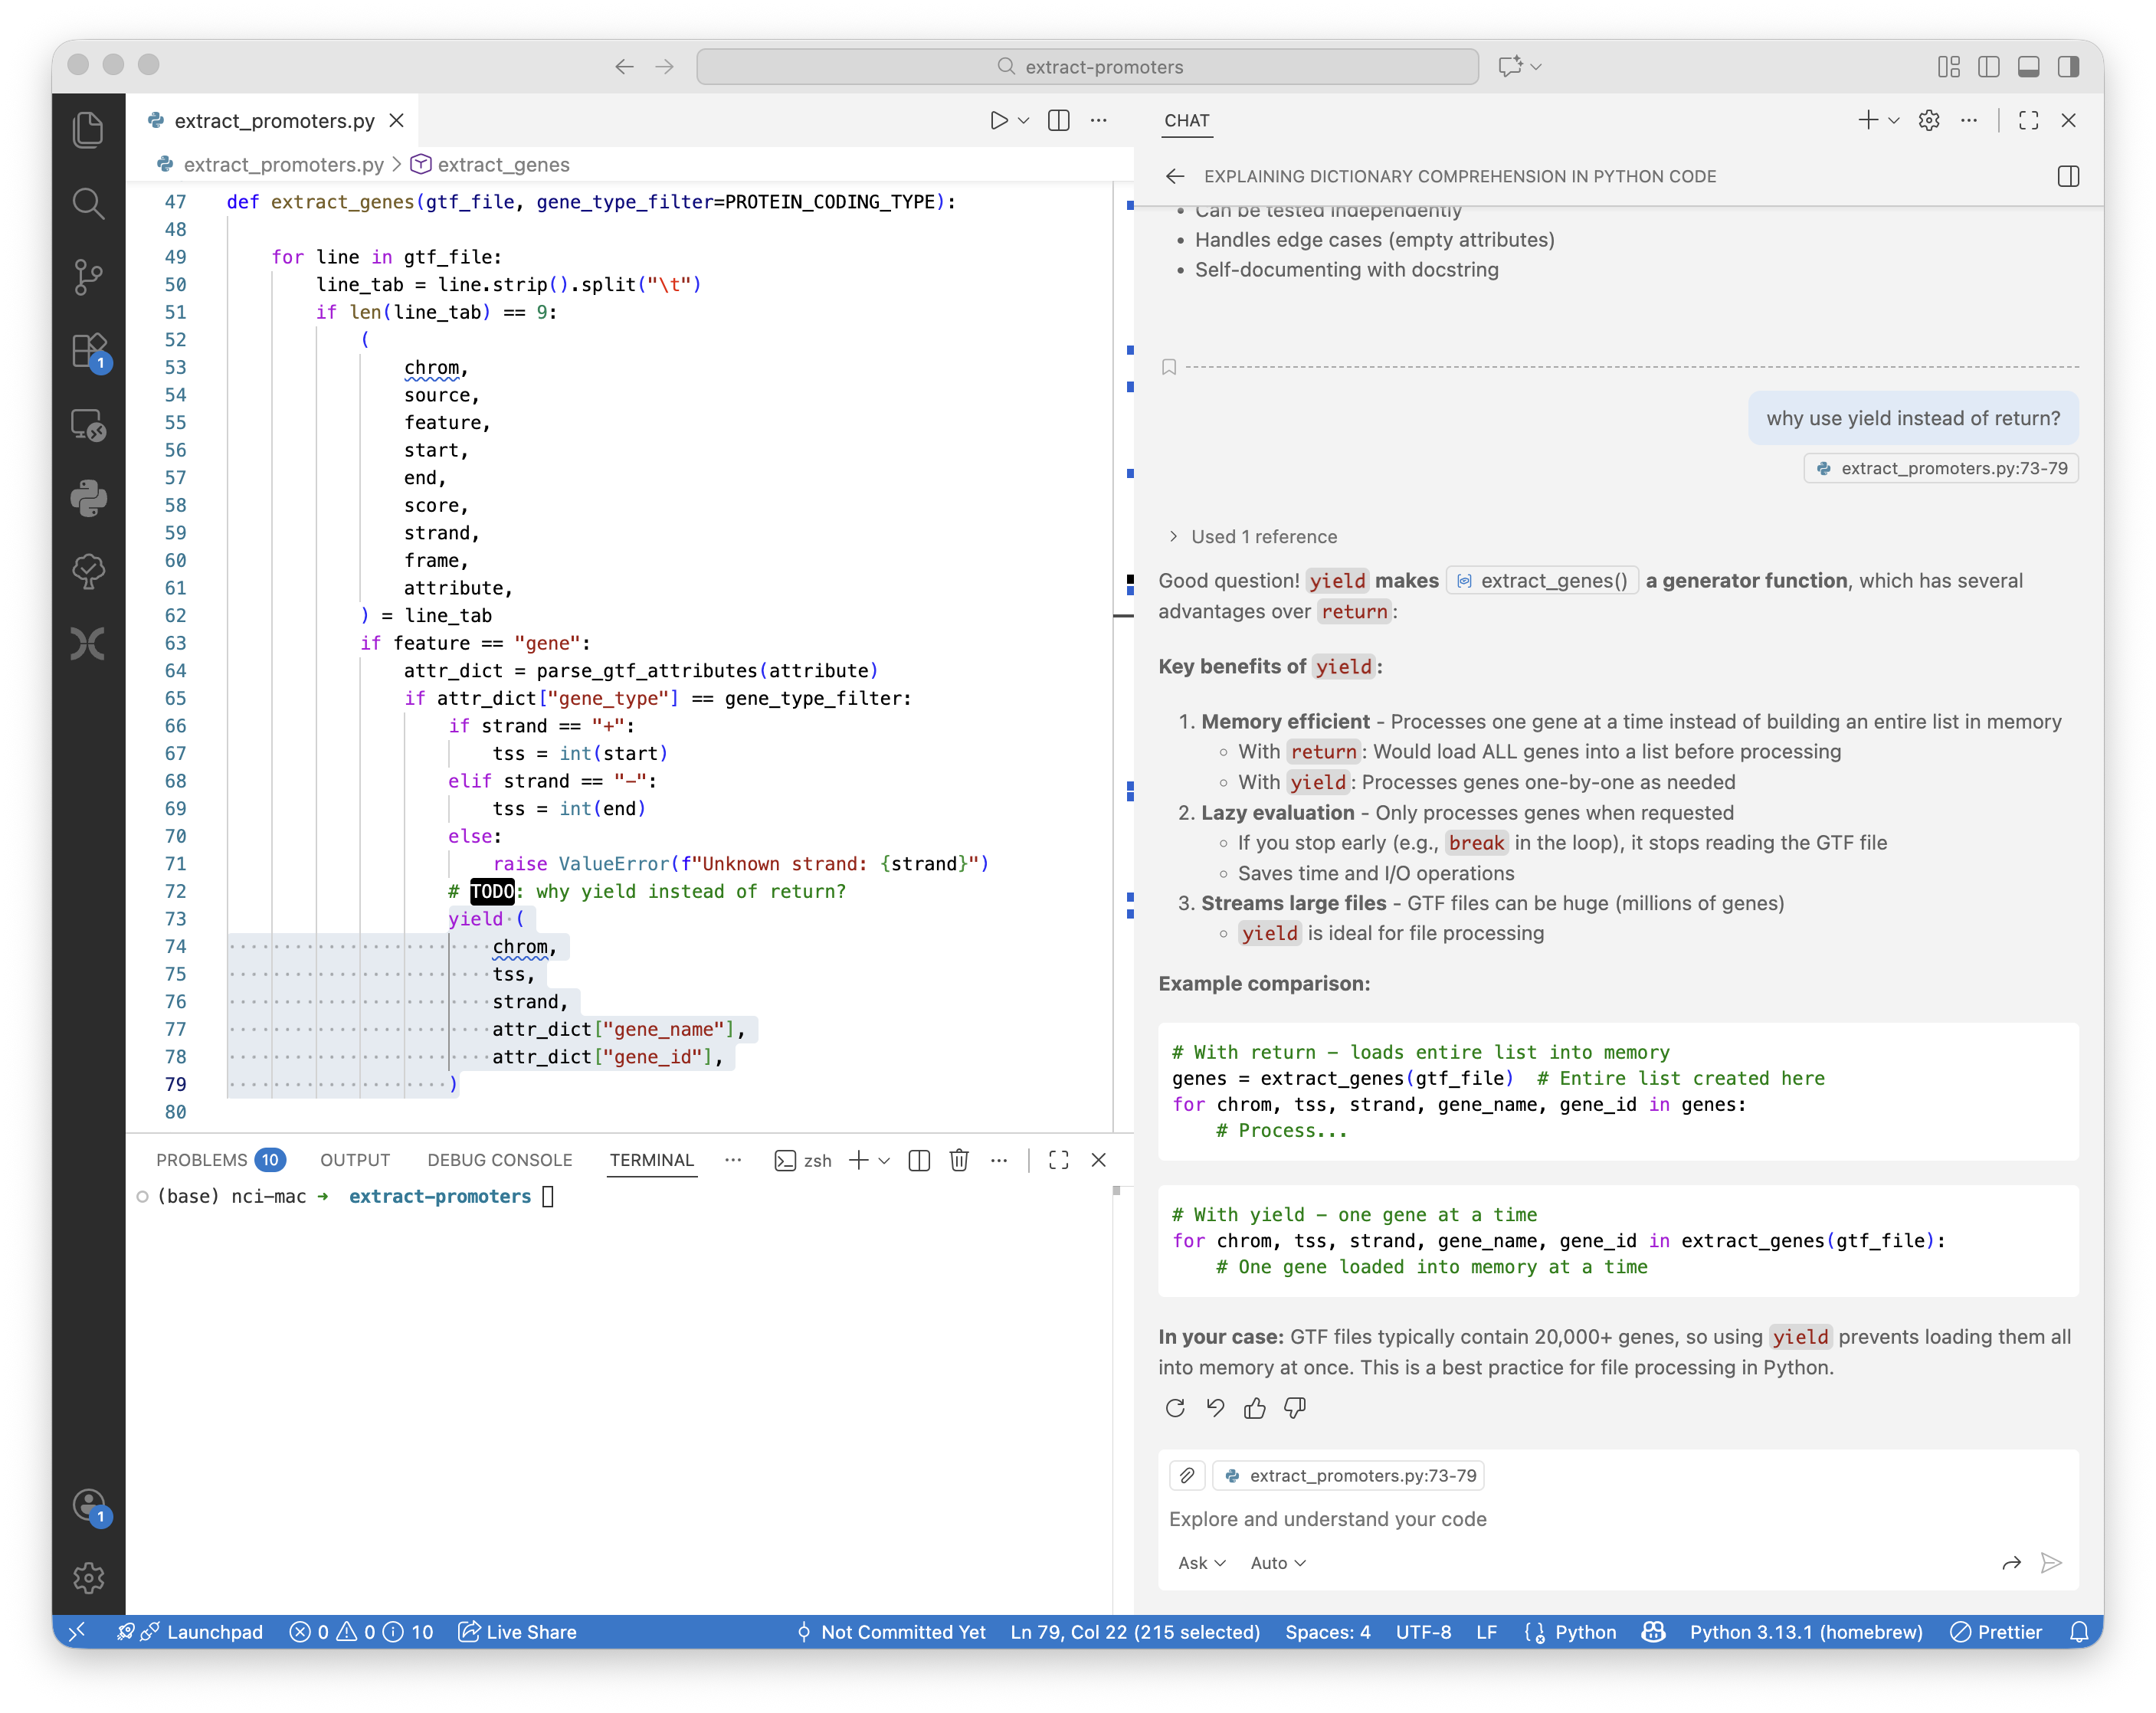This screenshot has height=1713, width=2156.
Task: Toggle the bottom panel layout button
Action: point(2028,67)
